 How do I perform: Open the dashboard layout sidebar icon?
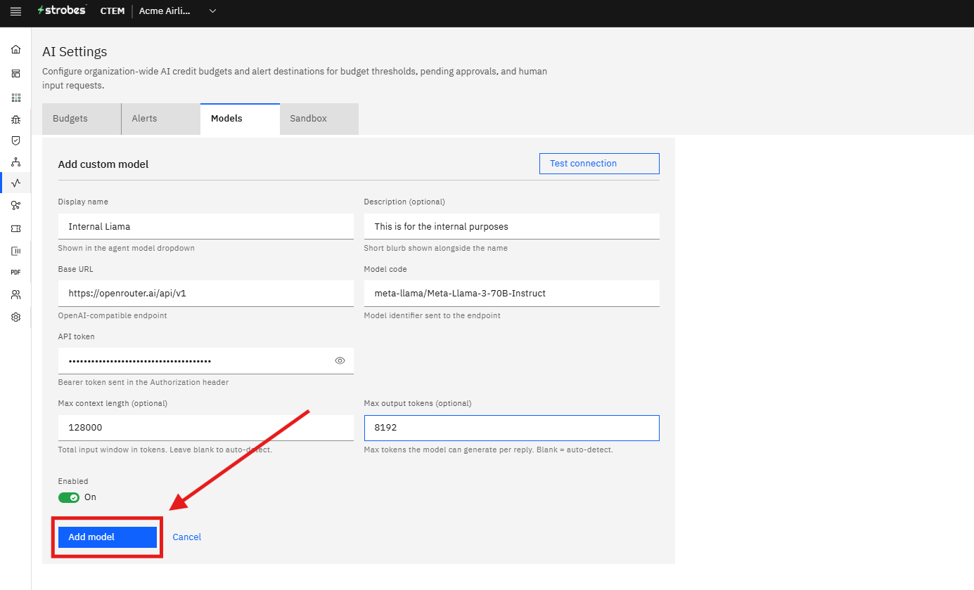[15, 73]
